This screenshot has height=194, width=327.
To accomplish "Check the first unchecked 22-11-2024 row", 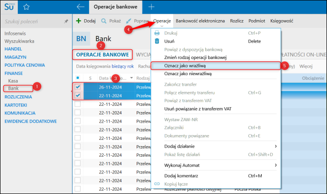I will click(78, 104).
